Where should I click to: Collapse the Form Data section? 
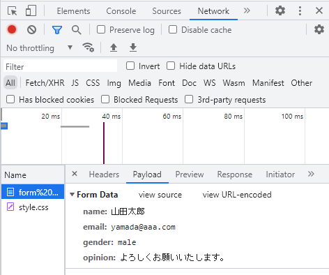72,195
